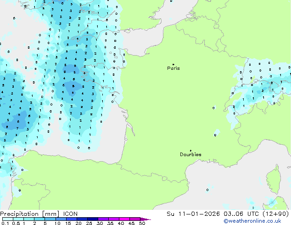Screen dimensions: 291x225
Task: Click the legend label '25'
Action: [x=89, y=223]
